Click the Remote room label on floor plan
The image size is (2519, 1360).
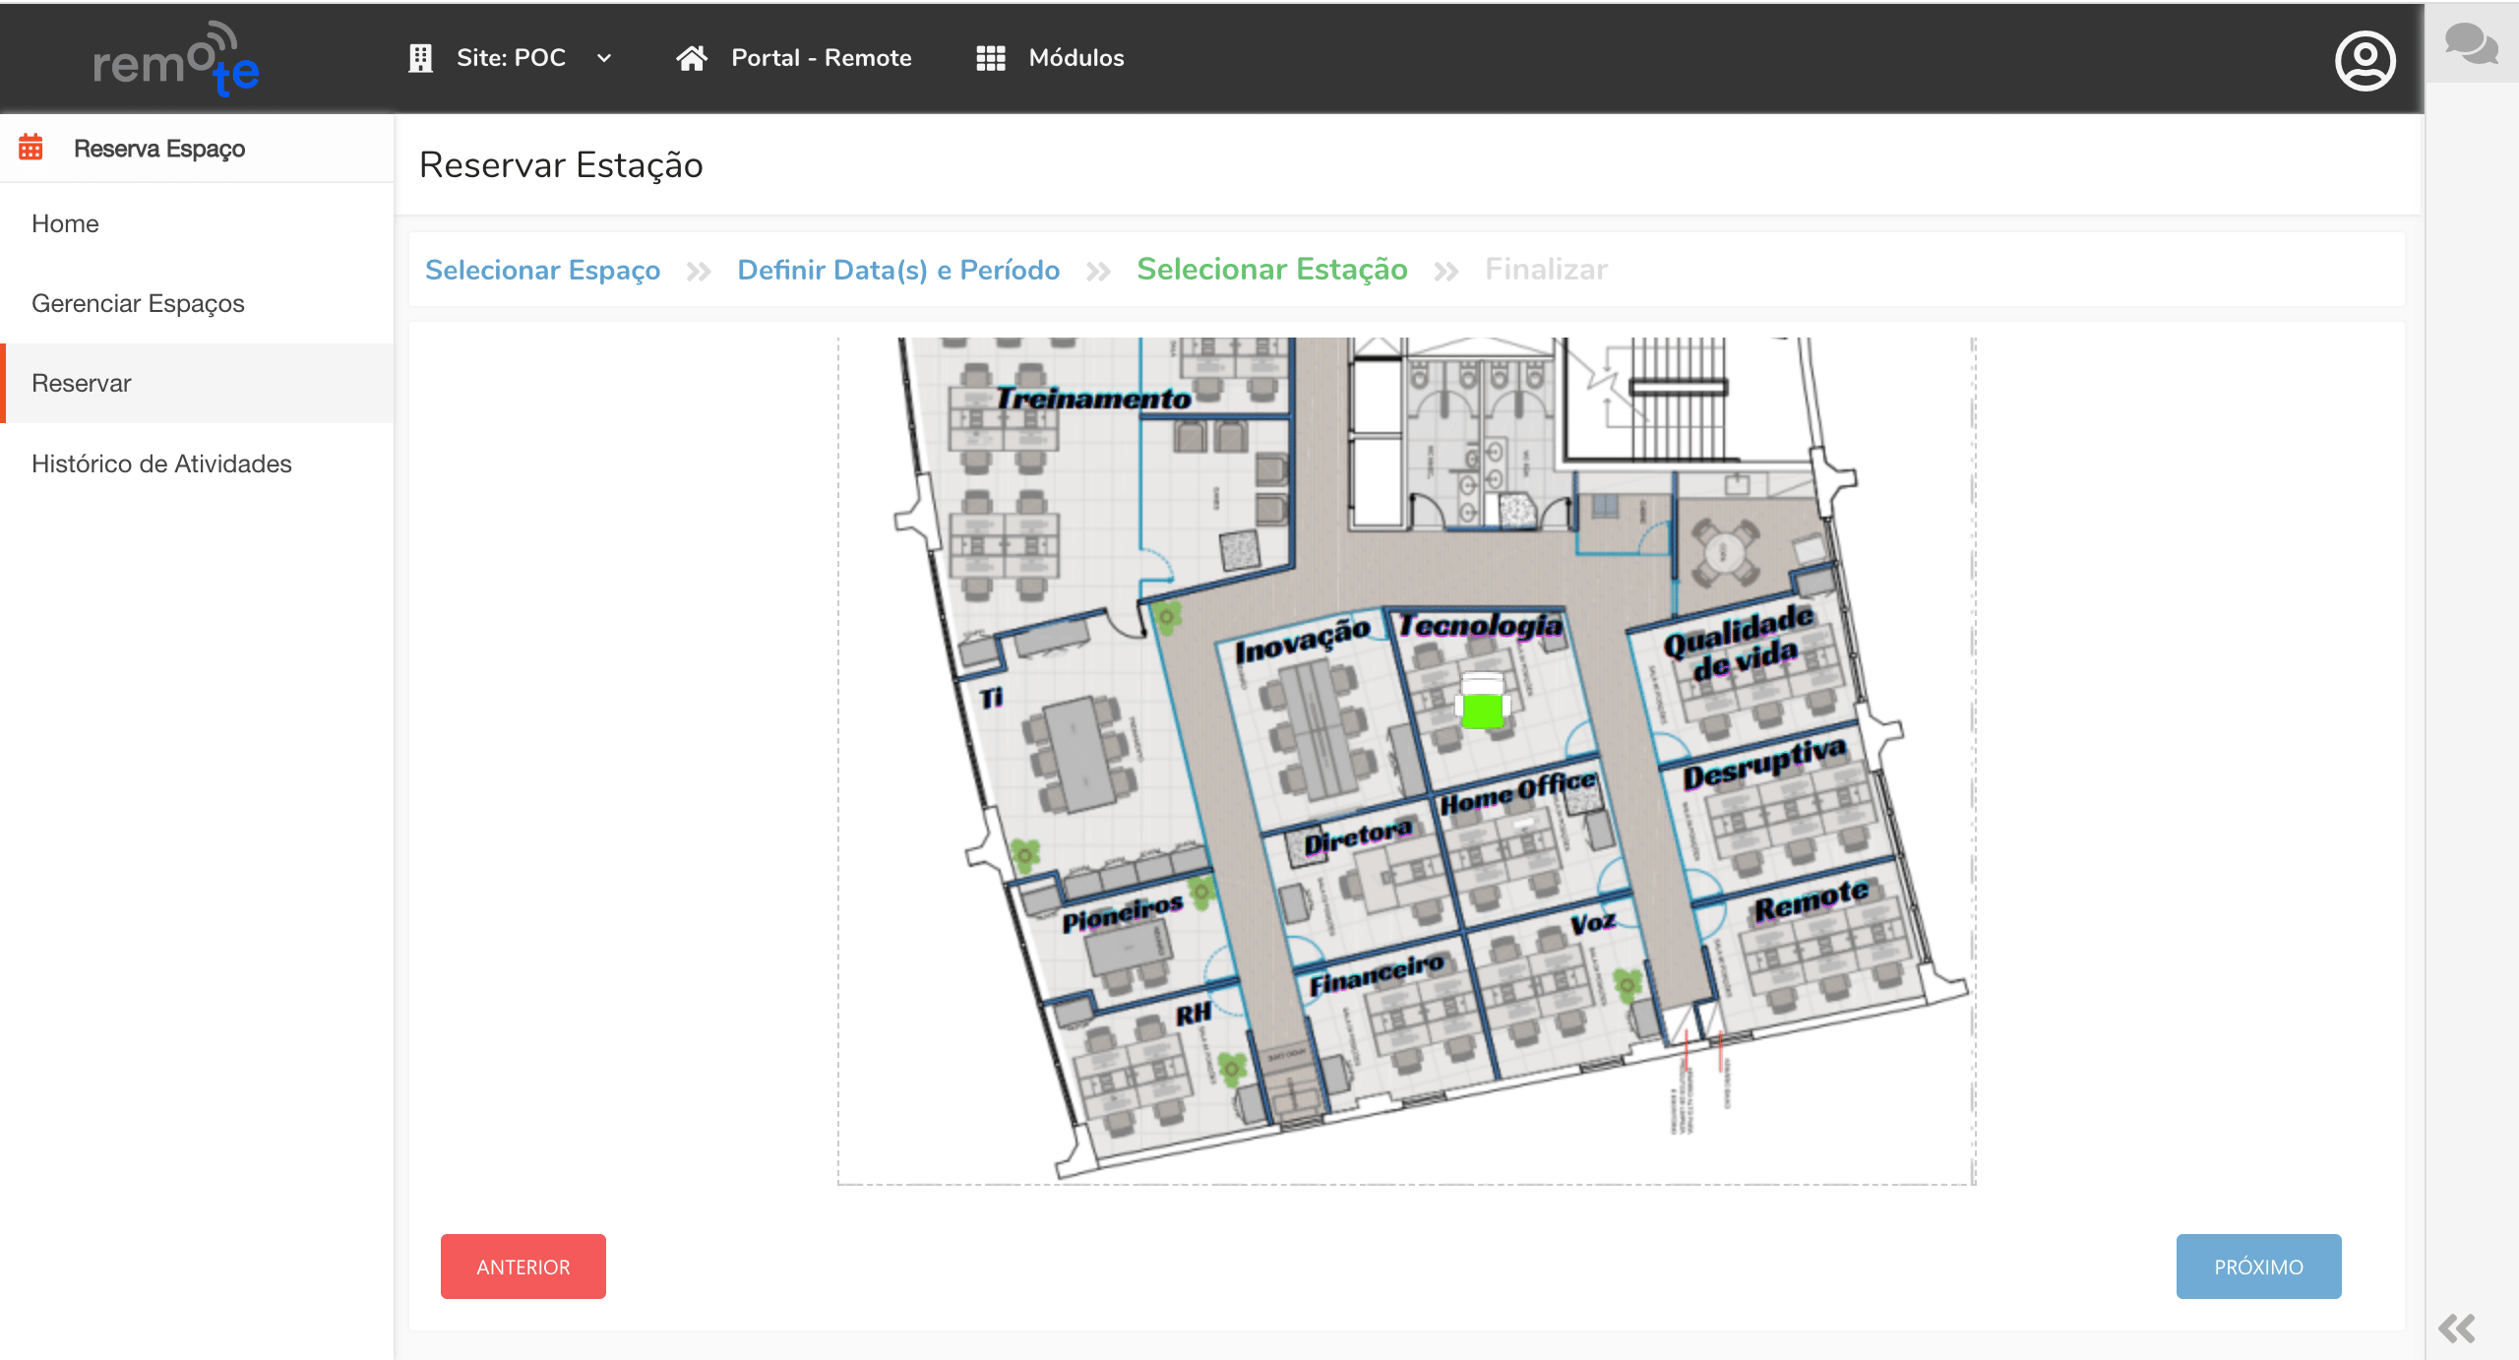pyautogui.click(x=1811, y=901)
